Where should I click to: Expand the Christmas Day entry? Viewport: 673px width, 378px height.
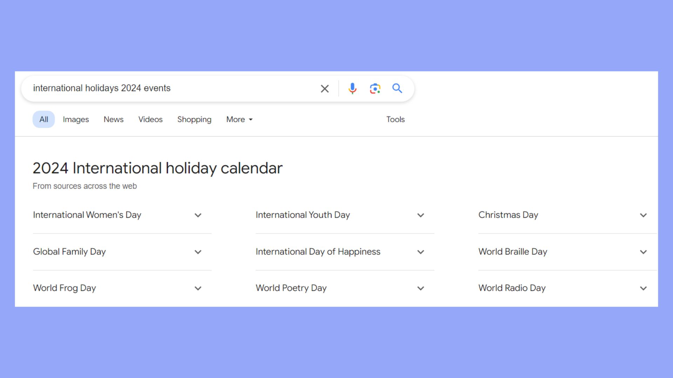click(x=643, y=215)
